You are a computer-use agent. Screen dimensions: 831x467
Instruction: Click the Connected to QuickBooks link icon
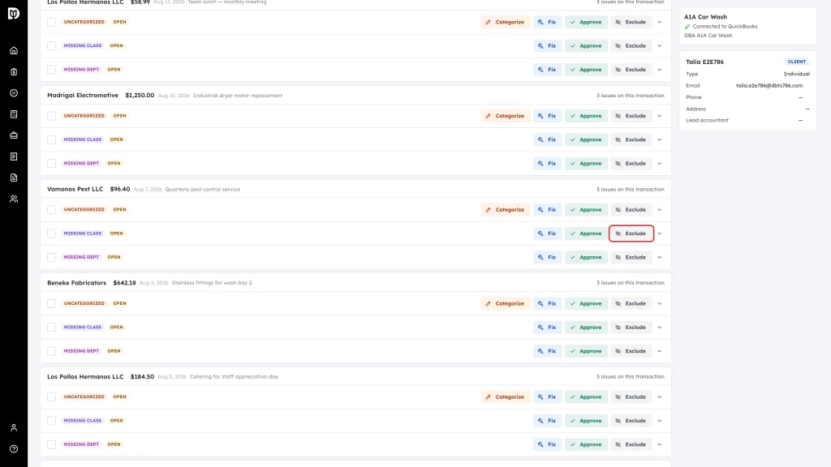click(687, 27)
